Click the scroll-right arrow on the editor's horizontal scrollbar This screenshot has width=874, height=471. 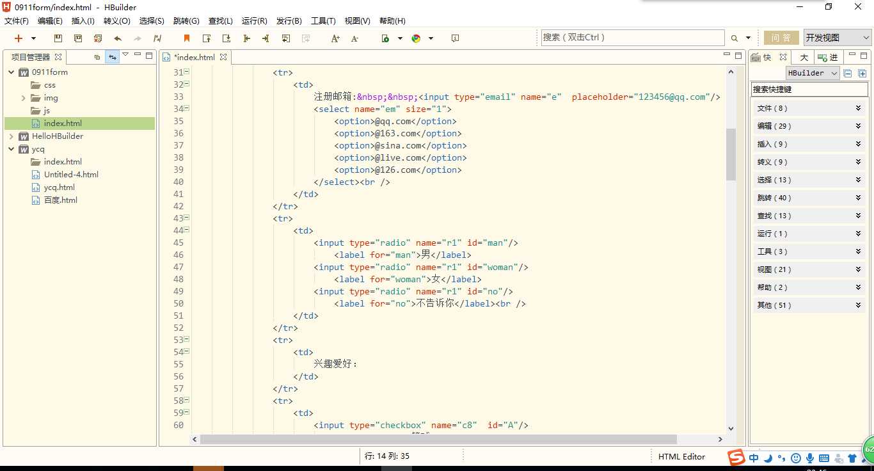coord(720,440)
